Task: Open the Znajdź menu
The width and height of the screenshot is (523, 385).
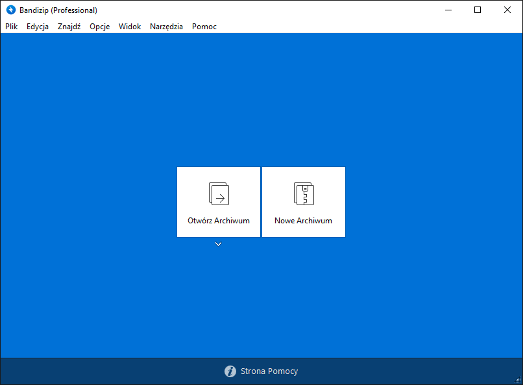Action: [x=69, y=27]
